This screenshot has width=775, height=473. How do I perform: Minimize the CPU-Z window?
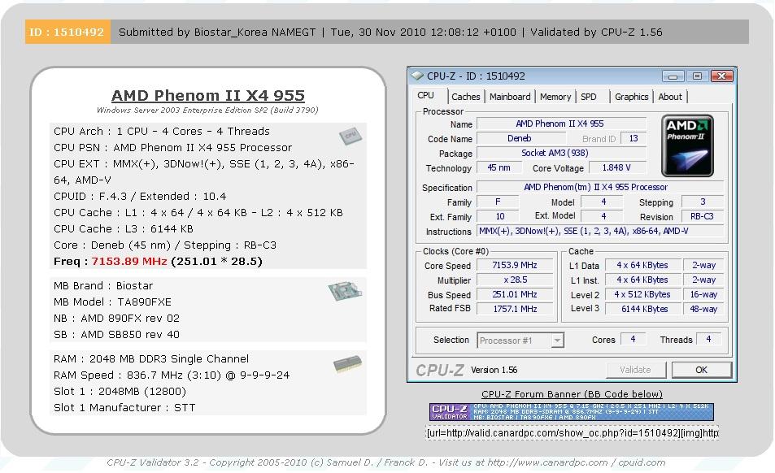tap(673, 76)
